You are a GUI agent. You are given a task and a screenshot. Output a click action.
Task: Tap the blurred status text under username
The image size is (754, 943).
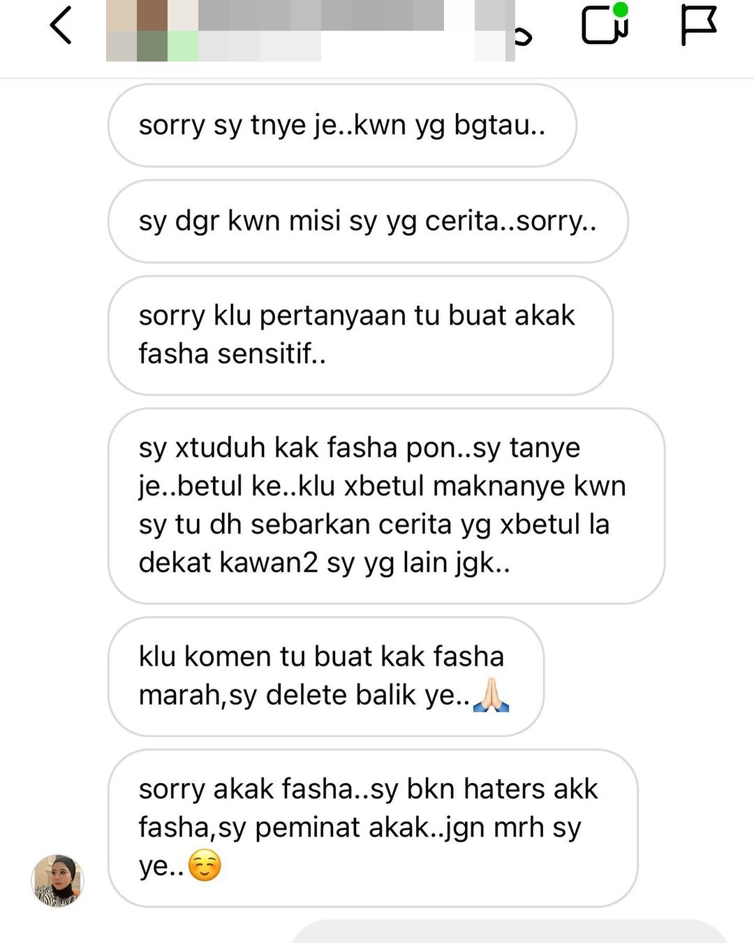(x=260, y=46)
